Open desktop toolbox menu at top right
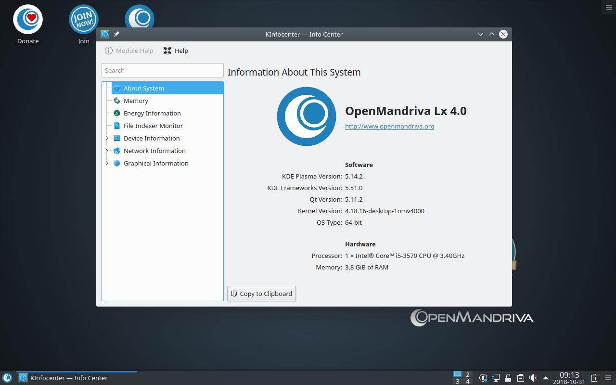Viewport: 616px width, 385px height. [x=609, y=7]
